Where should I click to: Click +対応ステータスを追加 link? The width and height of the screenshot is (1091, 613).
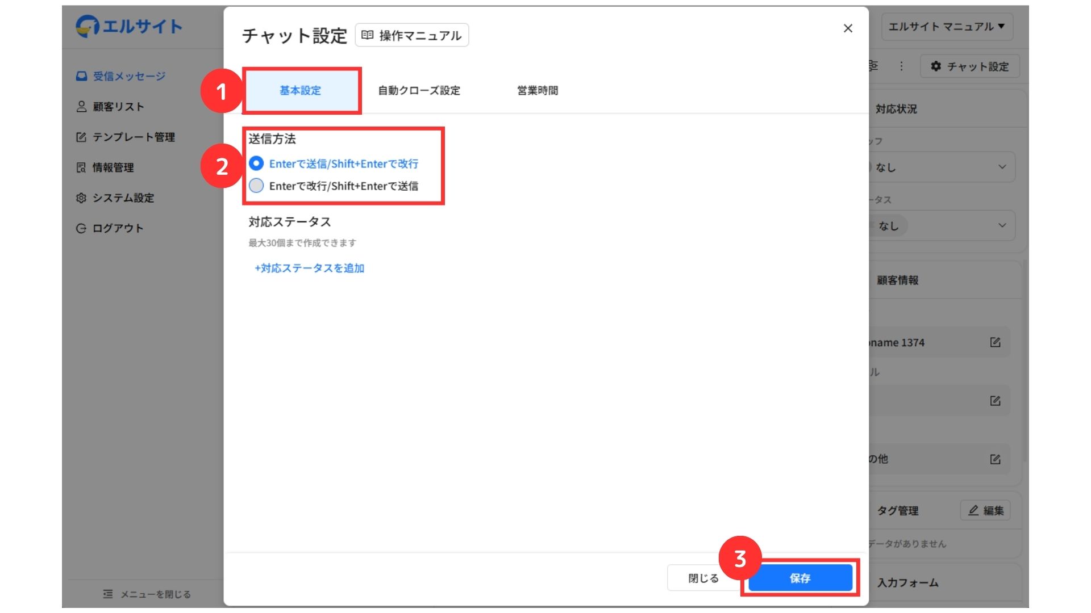[x=309, y=268]
